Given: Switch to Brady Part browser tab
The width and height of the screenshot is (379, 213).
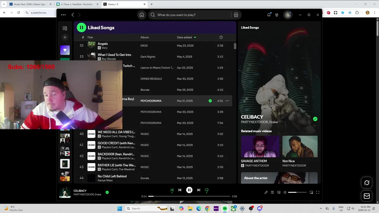Looking at the screenshot, I should click(x=30, y=4).
